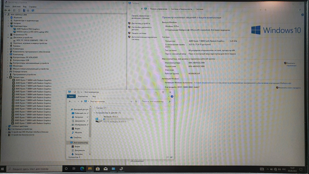Collapse the Устройства и диски (1) group
The height and width of the screenshot is (174, 309).
tap(94, 113)
